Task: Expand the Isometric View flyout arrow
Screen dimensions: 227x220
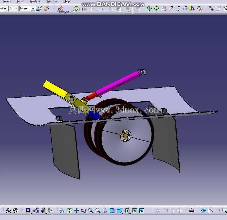Action: [x=123, y=214]
